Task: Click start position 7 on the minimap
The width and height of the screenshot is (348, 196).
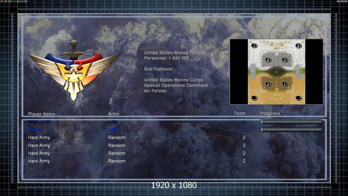Action: [254, 46]
